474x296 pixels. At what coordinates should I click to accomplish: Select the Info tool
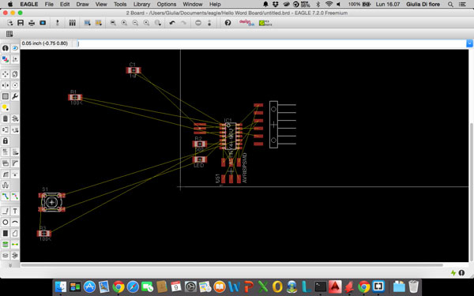pyautogui.click(x=6, y=48)
